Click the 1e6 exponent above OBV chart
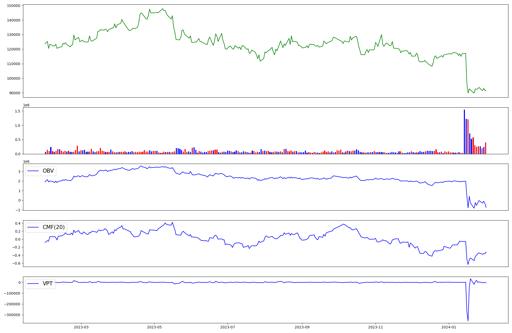The height and width of the screenshot is (333, 512). [x=26, y=162]
